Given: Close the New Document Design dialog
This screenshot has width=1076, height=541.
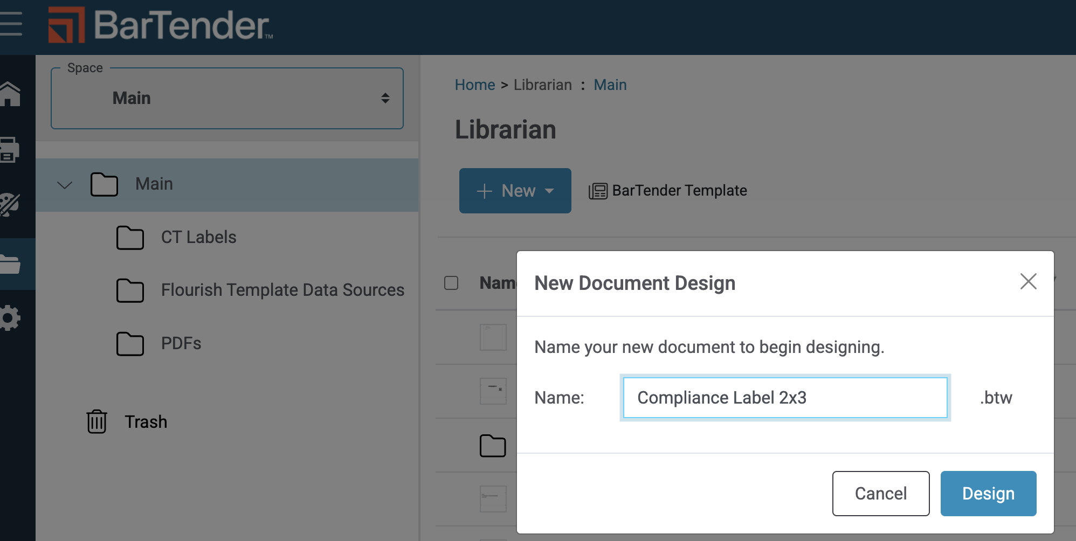Looking at the screenshot, I should (x=1028, y=281).
